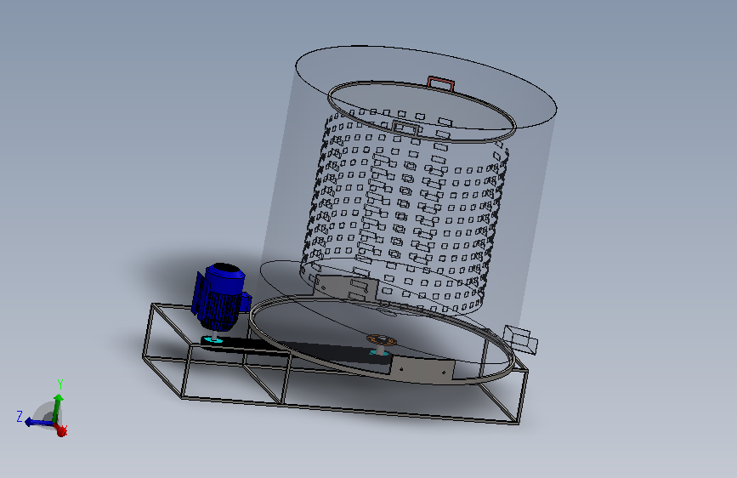This screenshot has height=478, width=737.
Task: Click the wireframe outlet chute box
Action: click(x=520, y=339)
